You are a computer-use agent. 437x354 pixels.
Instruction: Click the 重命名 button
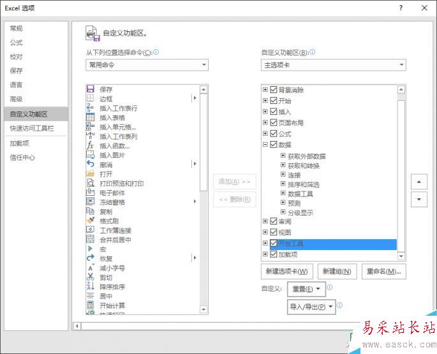pyautogui.click(x=384, y=271)
